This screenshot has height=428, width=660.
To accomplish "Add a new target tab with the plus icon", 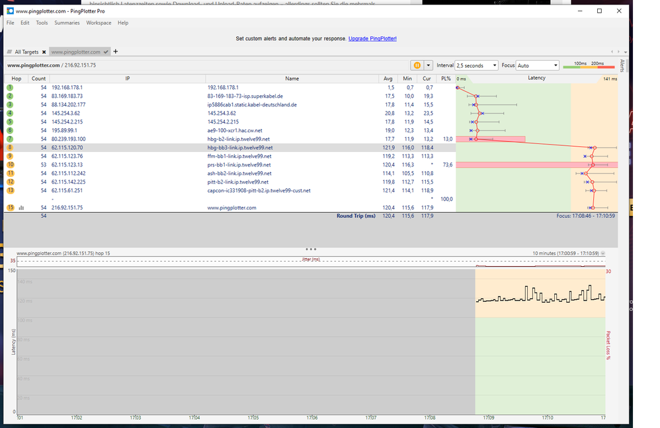I will [116, 52].
